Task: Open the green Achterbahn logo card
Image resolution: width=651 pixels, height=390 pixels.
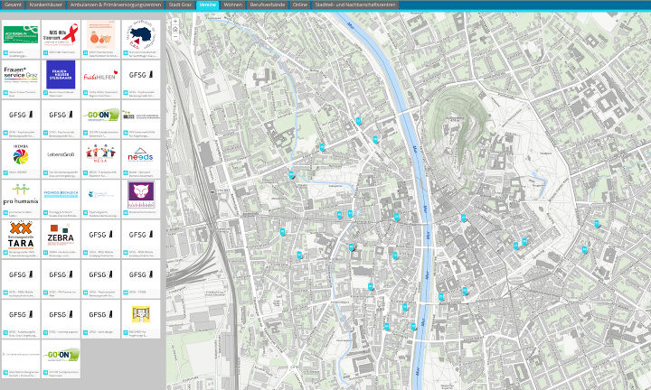Action: pos(21,39)
